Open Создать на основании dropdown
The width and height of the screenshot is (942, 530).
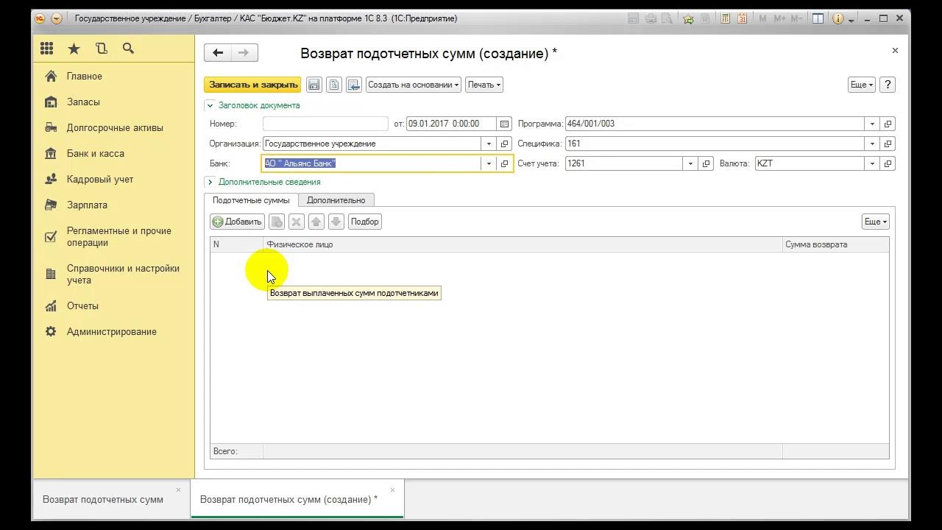[413, 85]
